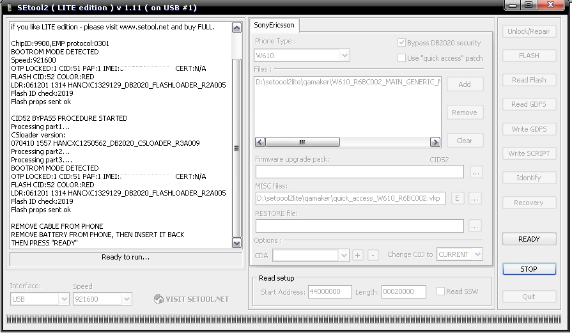
Task: Click the SEtool2 title bar phone icon
Action: click(x=10, y=7)
